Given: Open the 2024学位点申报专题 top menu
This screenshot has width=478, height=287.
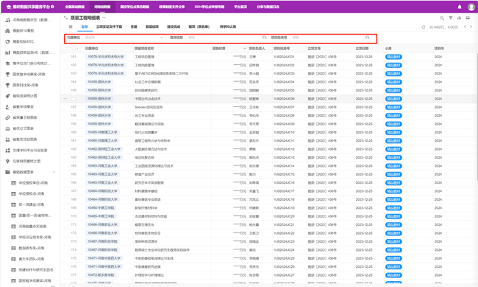Looking at the screenshot, I should [209, 7].
